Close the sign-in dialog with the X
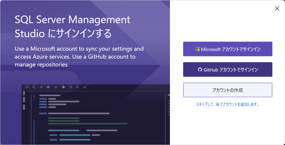The image size is (285, 145). pyautogui.click(x=277, y=8)
